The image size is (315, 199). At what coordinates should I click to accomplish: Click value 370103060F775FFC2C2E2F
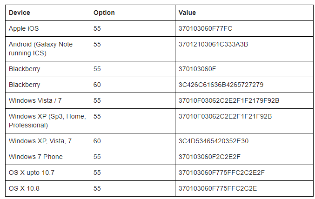pyautogui.click(x=221, y=172)
